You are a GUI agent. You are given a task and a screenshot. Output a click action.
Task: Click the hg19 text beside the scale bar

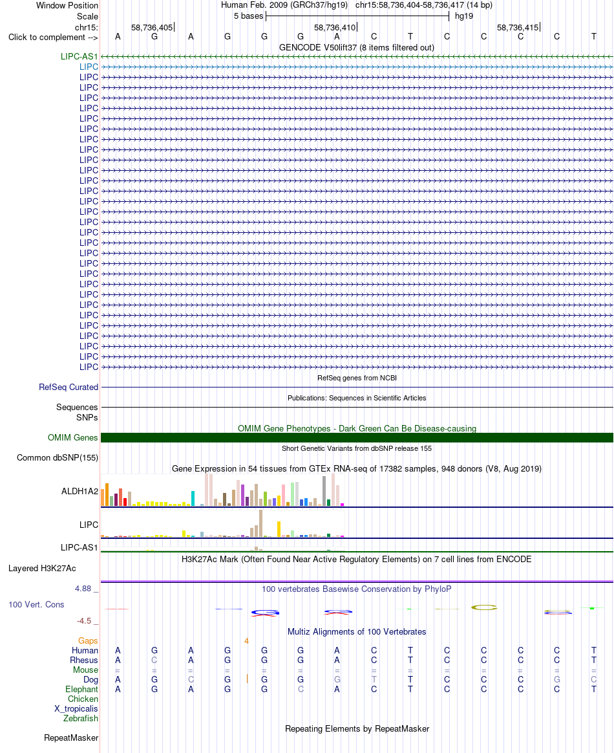(464, 16)
